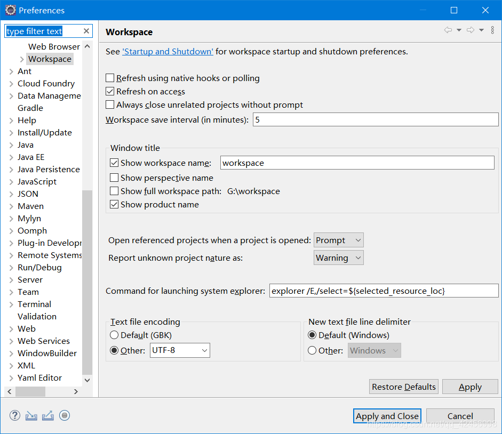Click the workspace save interval field
The height and width of the screenshot is (434, 502).
pos(376,119)
